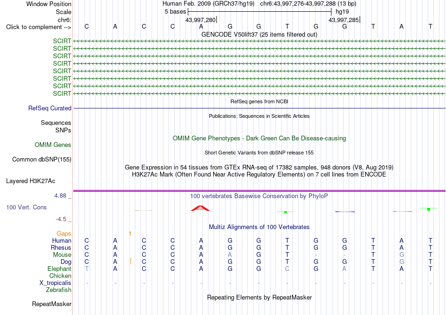
Task: Open 'Publications: Sequences in Scientific Articles' title
Action: pyautogui.click(x=259, y=116)
